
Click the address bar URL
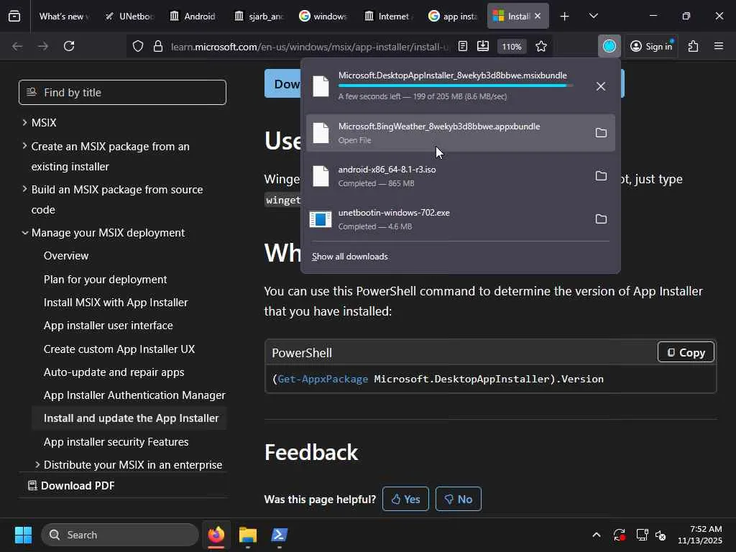pos(309,47)
